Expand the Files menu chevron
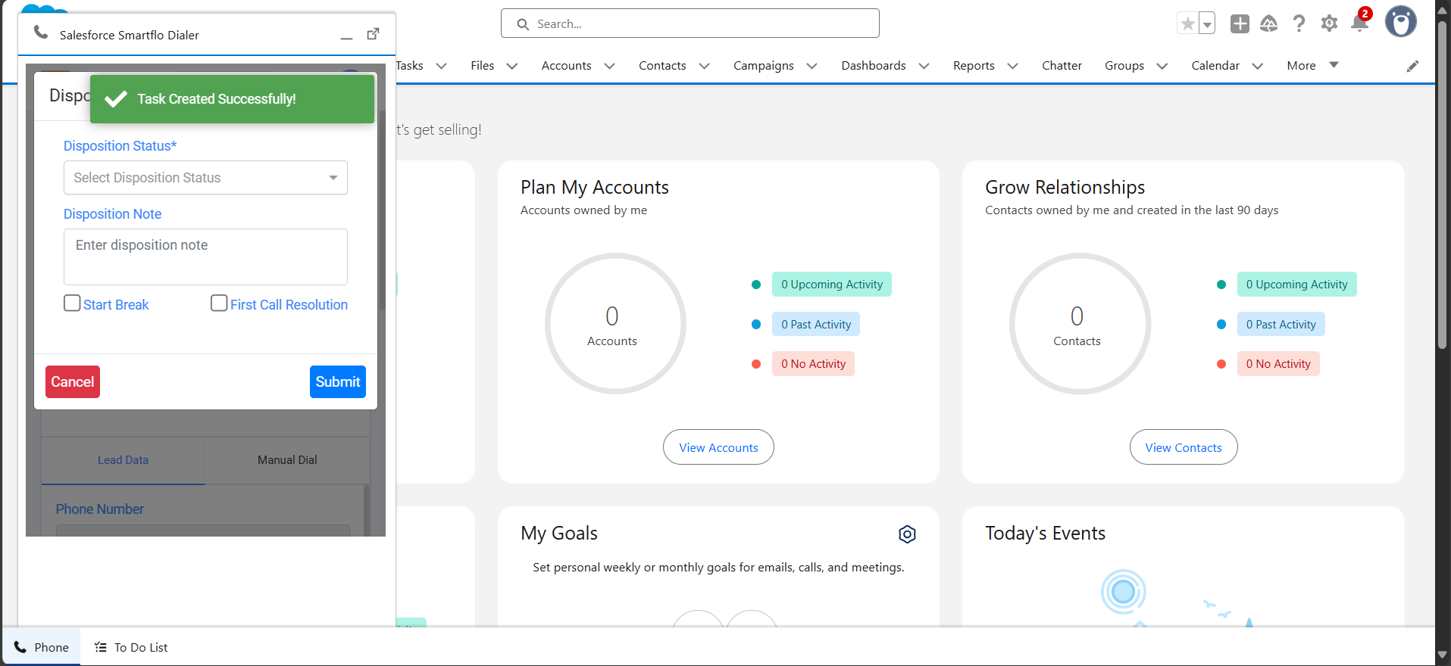The height and width of the screenshot is (666, 1451). pyautogui.click(x=512, y=66)
